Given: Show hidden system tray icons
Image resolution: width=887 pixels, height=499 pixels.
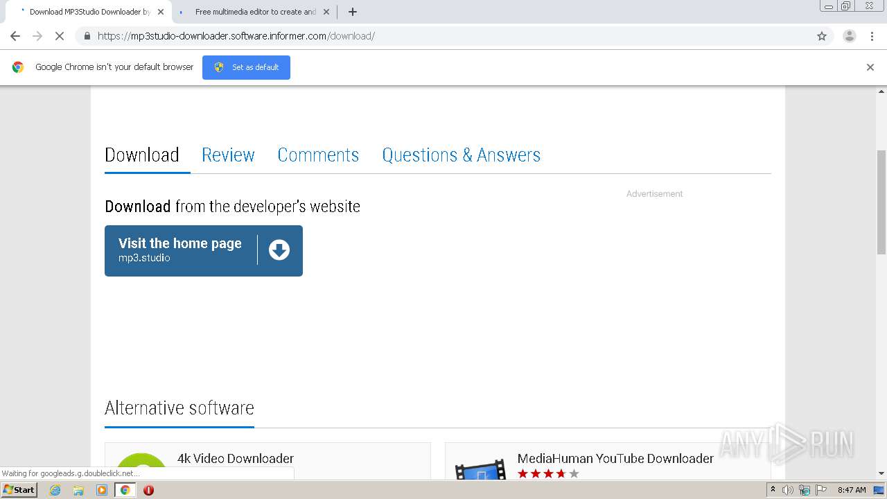Looking at the screenshot, I should click(773, 490).
